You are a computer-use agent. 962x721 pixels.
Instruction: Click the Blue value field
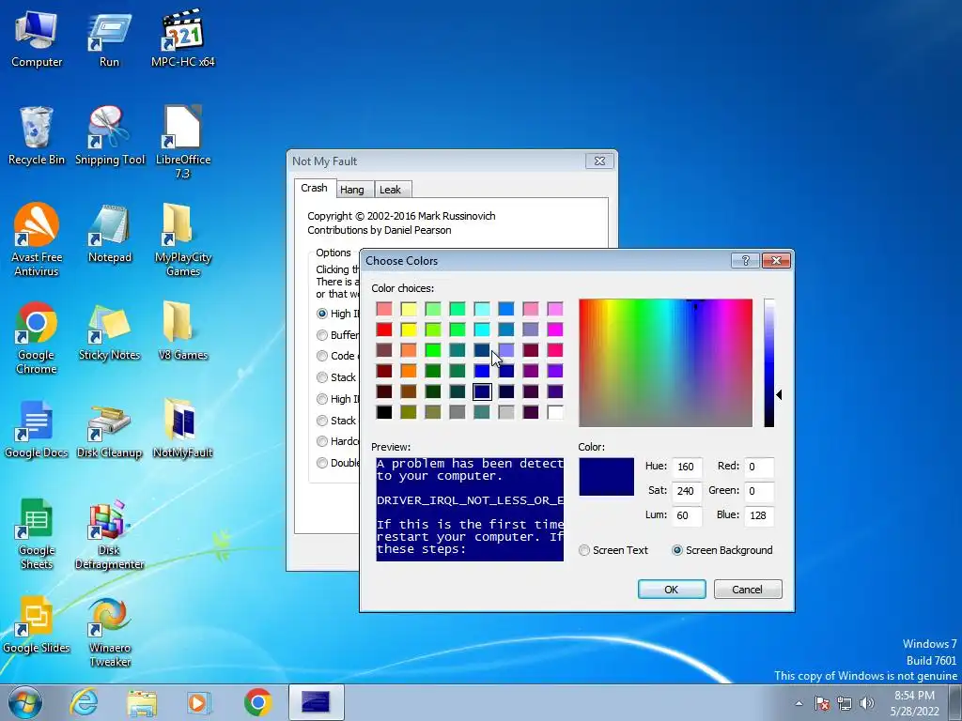(x=759, y=515)
